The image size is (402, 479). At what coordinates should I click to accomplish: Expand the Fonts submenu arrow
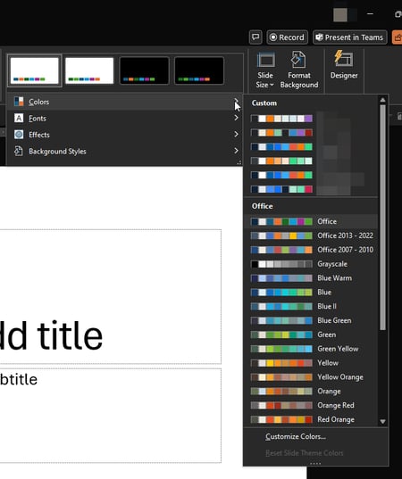236,118
